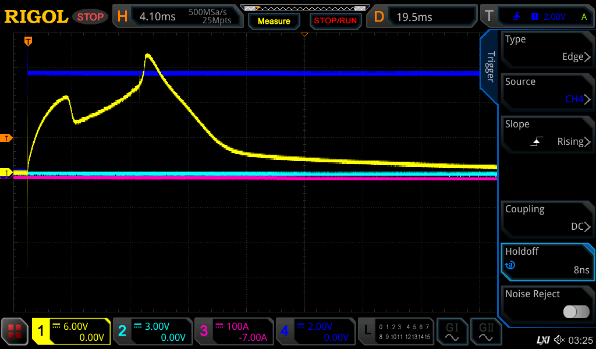Screen dimensions: 596x349
Task: Click the GI signal generator icon
Action: pos(451,332)
